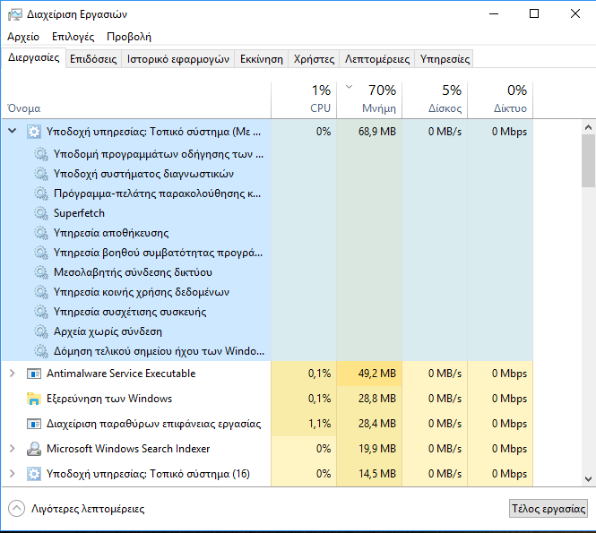Sort by the Δίκτυο column header
Image resolution: width=596 pixels, height=533 pixels.
[500, 100]
